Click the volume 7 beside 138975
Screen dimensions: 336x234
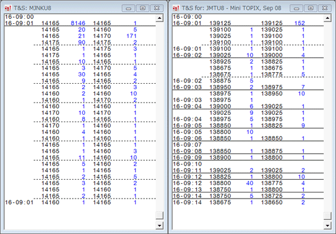click(x=303, y=87)
